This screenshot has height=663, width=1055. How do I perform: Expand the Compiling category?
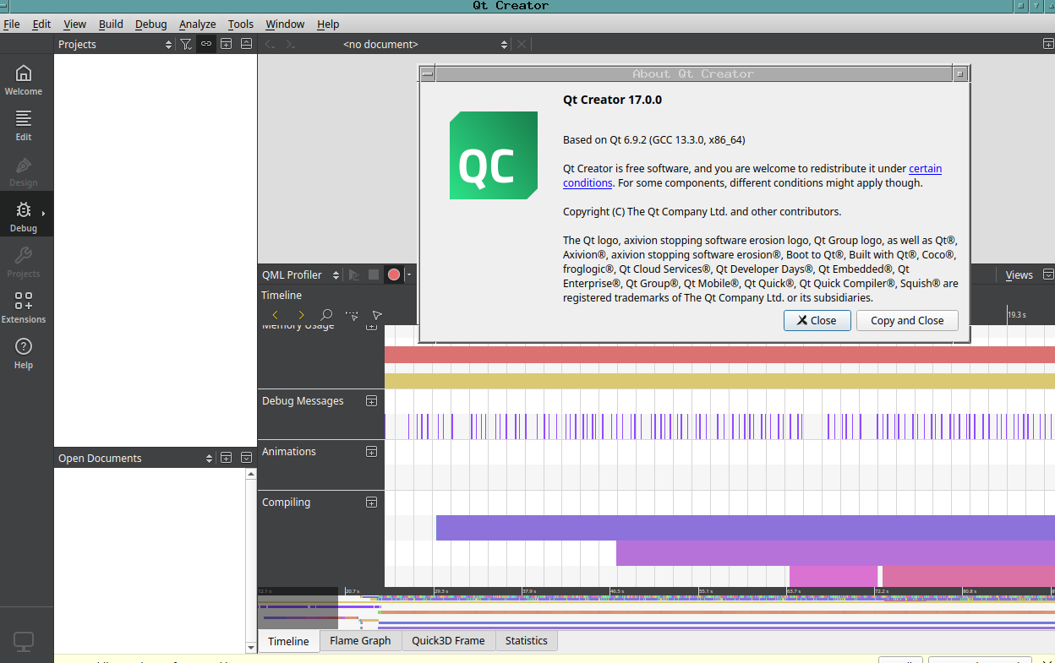tap(371, 503)
